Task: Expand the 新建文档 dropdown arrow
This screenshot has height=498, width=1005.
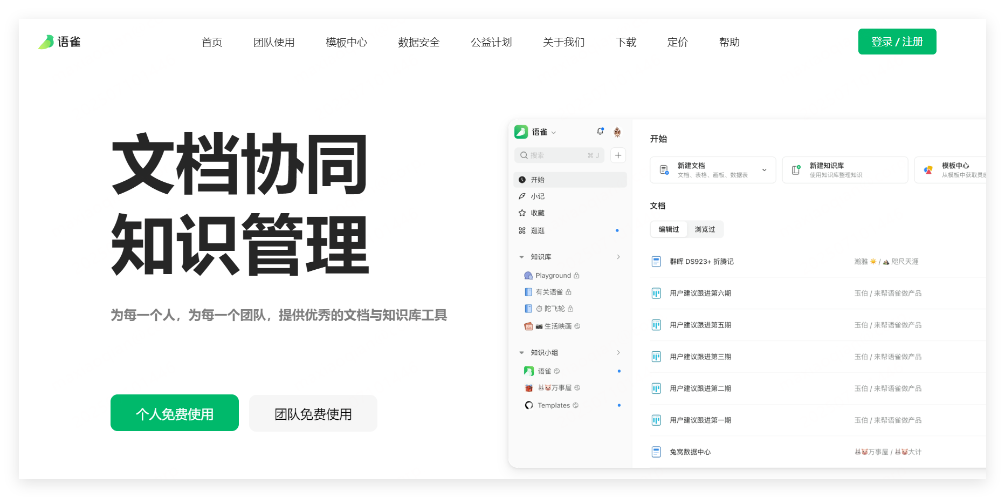Action: pos(764,170)
